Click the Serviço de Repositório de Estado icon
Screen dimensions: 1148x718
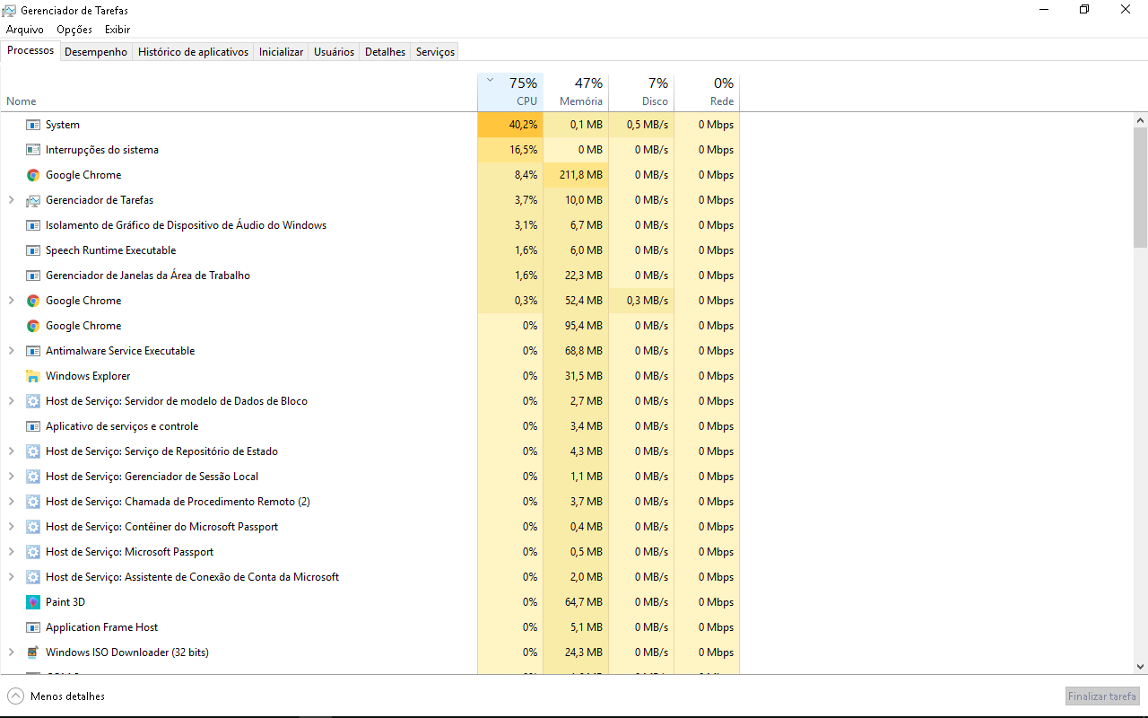click(33, 451)
